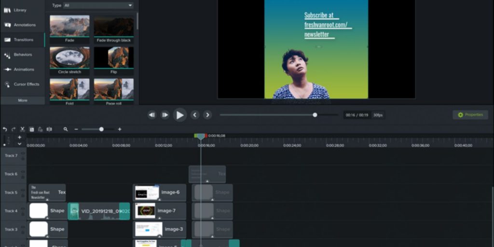Click the gear icon on Properties
494x247 pixels.
point(461,115)
